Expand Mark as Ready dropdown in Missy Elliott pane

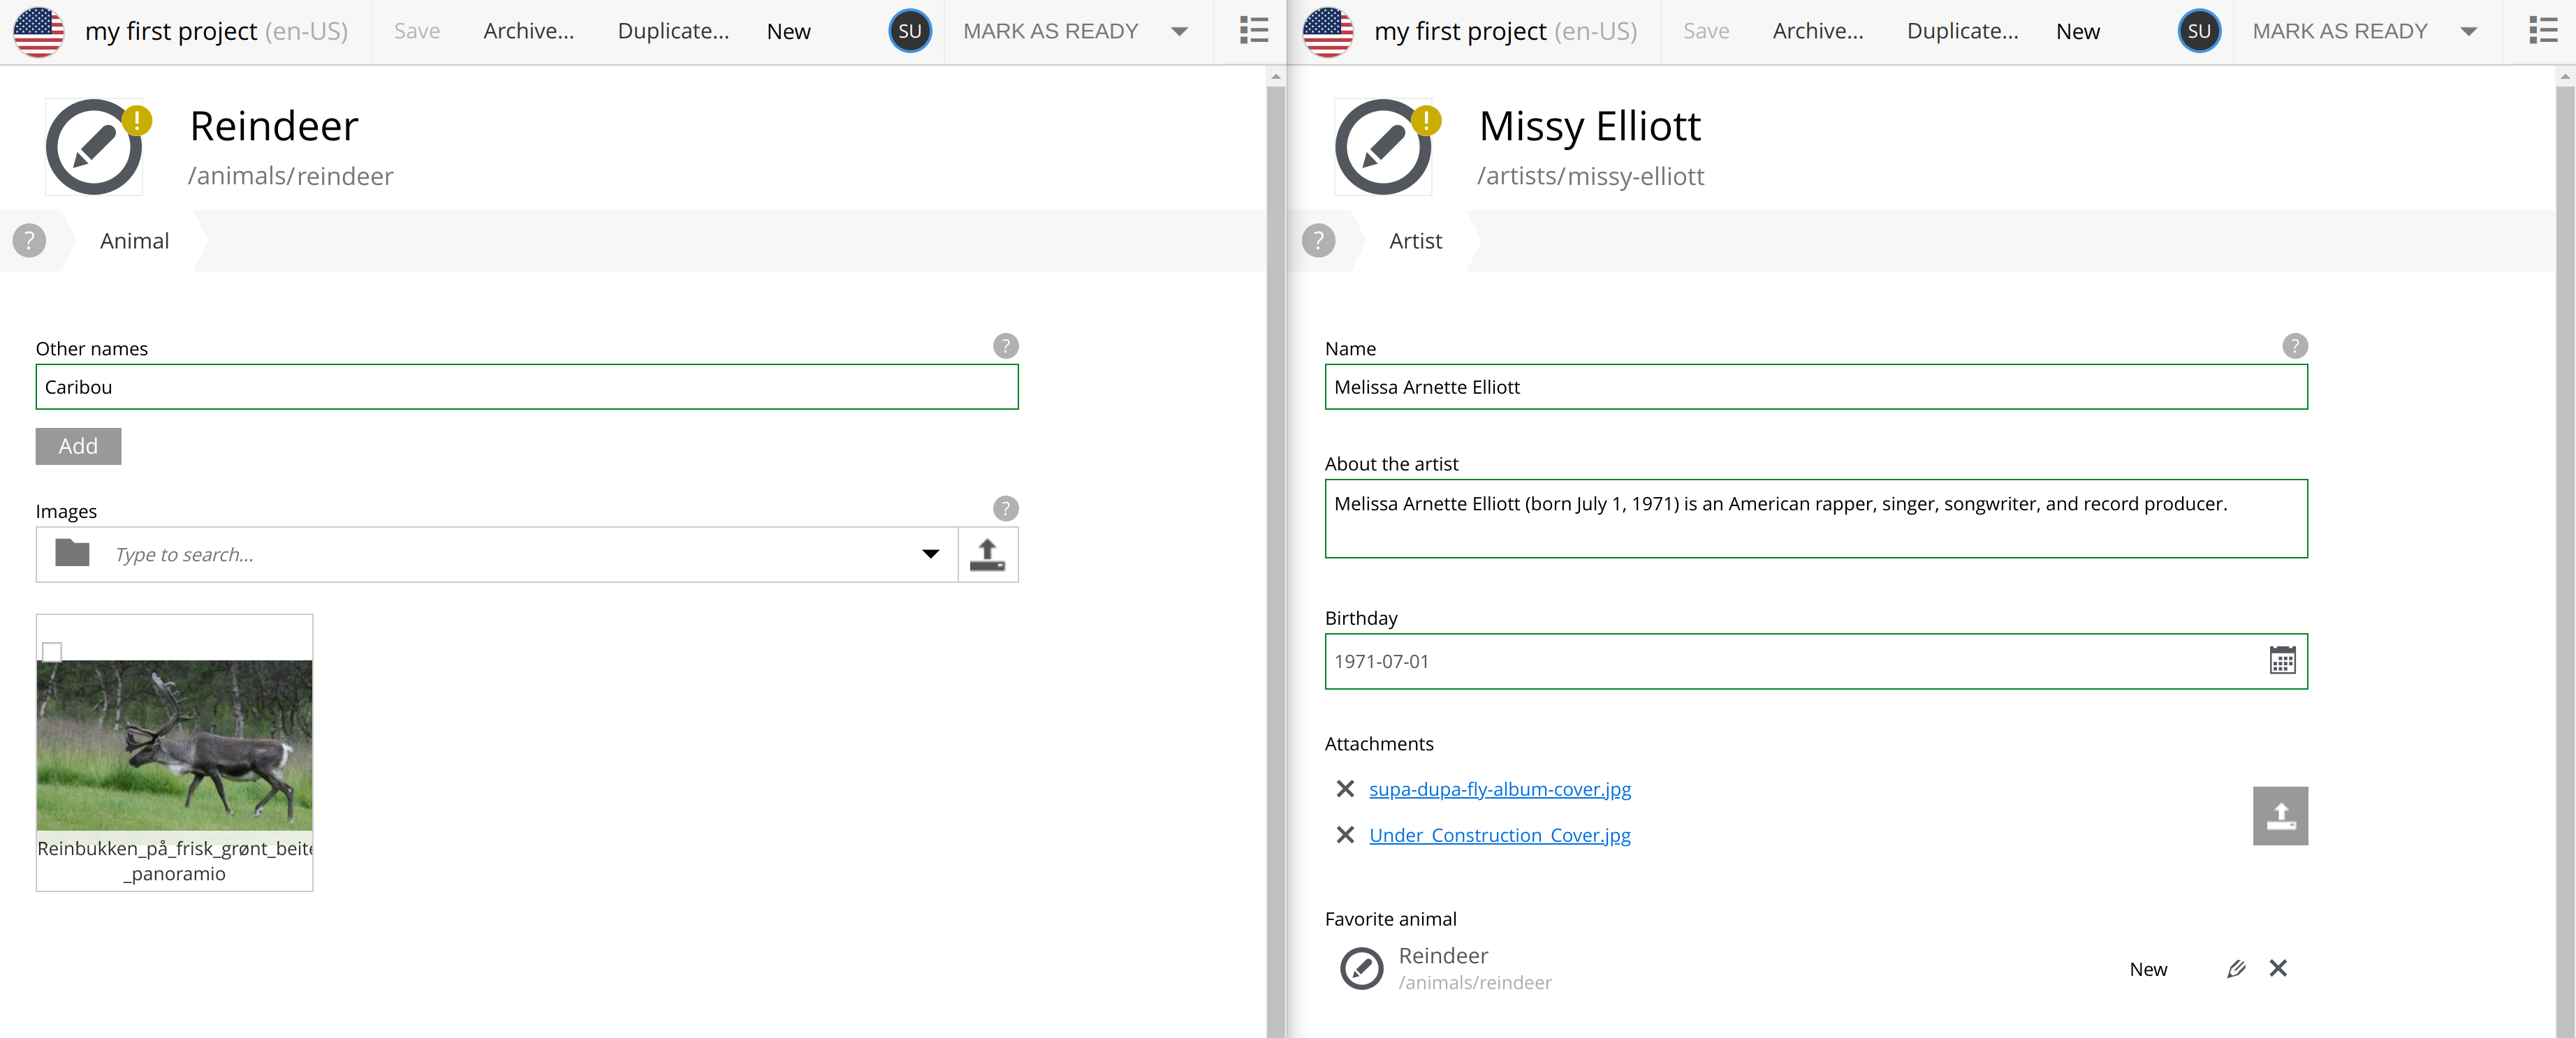point(2468,32)
